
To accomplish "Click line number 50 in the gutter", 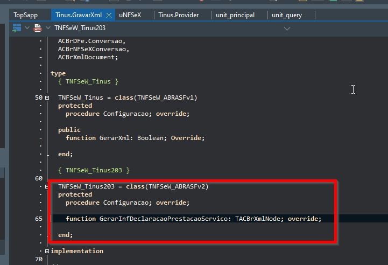I will pos(39,98).
